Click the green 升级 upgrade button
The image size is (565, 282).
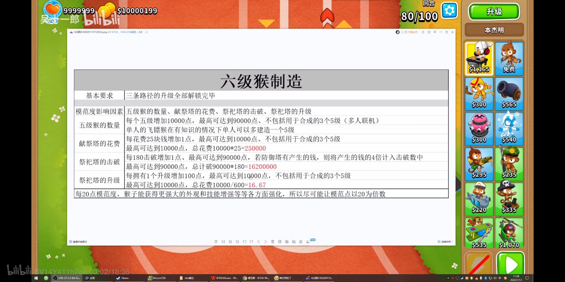494,12
